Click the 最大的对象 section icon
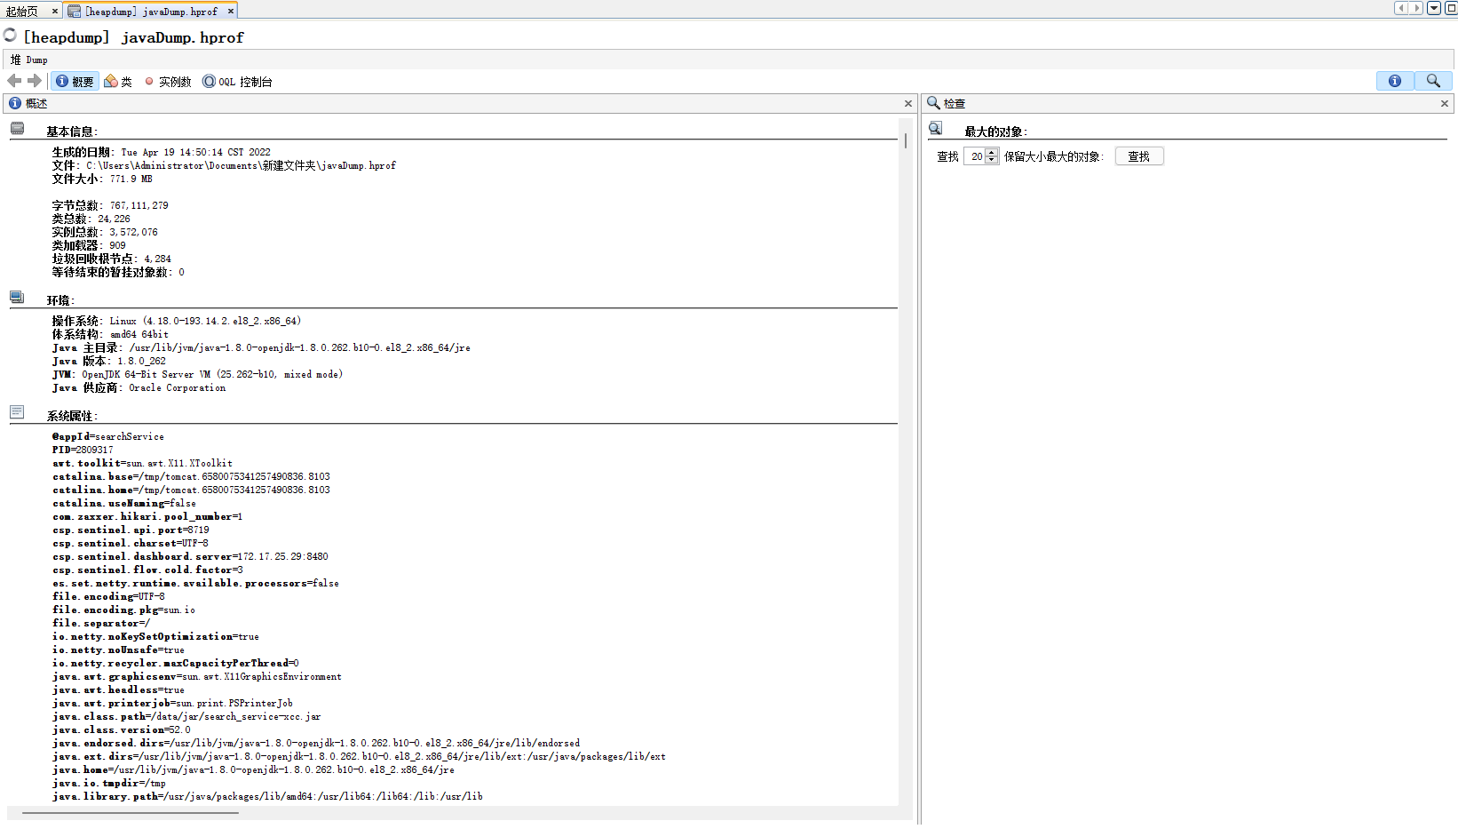Screen dimensions: 1458x829 [x=935, y=128]
